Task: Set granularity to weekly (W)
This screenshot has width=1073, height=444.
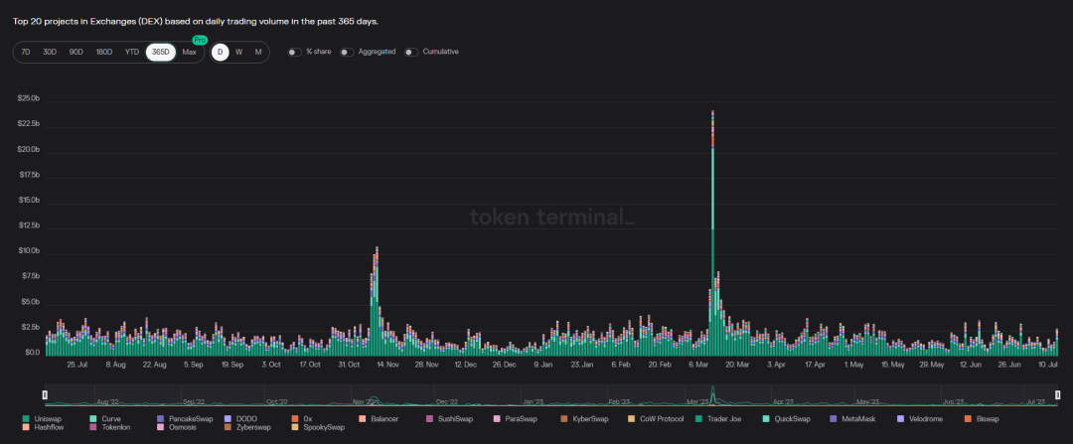Action: 238,52
